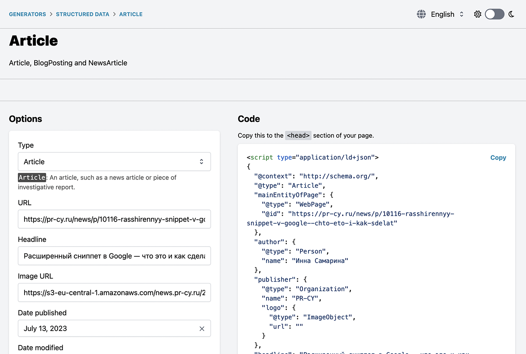
Task: Click the globe language icon
Action: coord(421,14)
